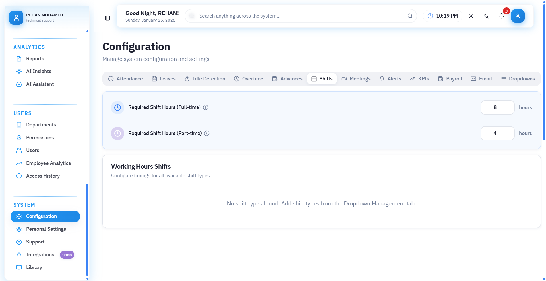
Task: Open notifications bell with badge
Action: 502,16
